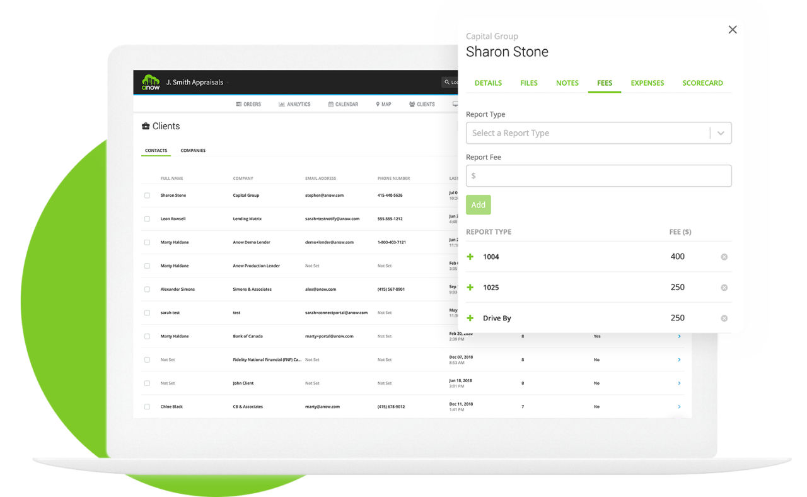Click the Map pin icon
The height and width of the screenshot is (497, 807).
pos(376,104)
